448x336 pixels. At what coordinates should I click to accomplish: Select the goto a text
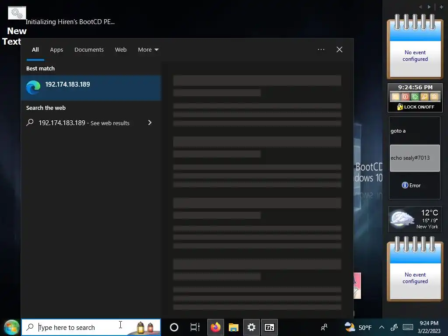click(x=398, y=131)
